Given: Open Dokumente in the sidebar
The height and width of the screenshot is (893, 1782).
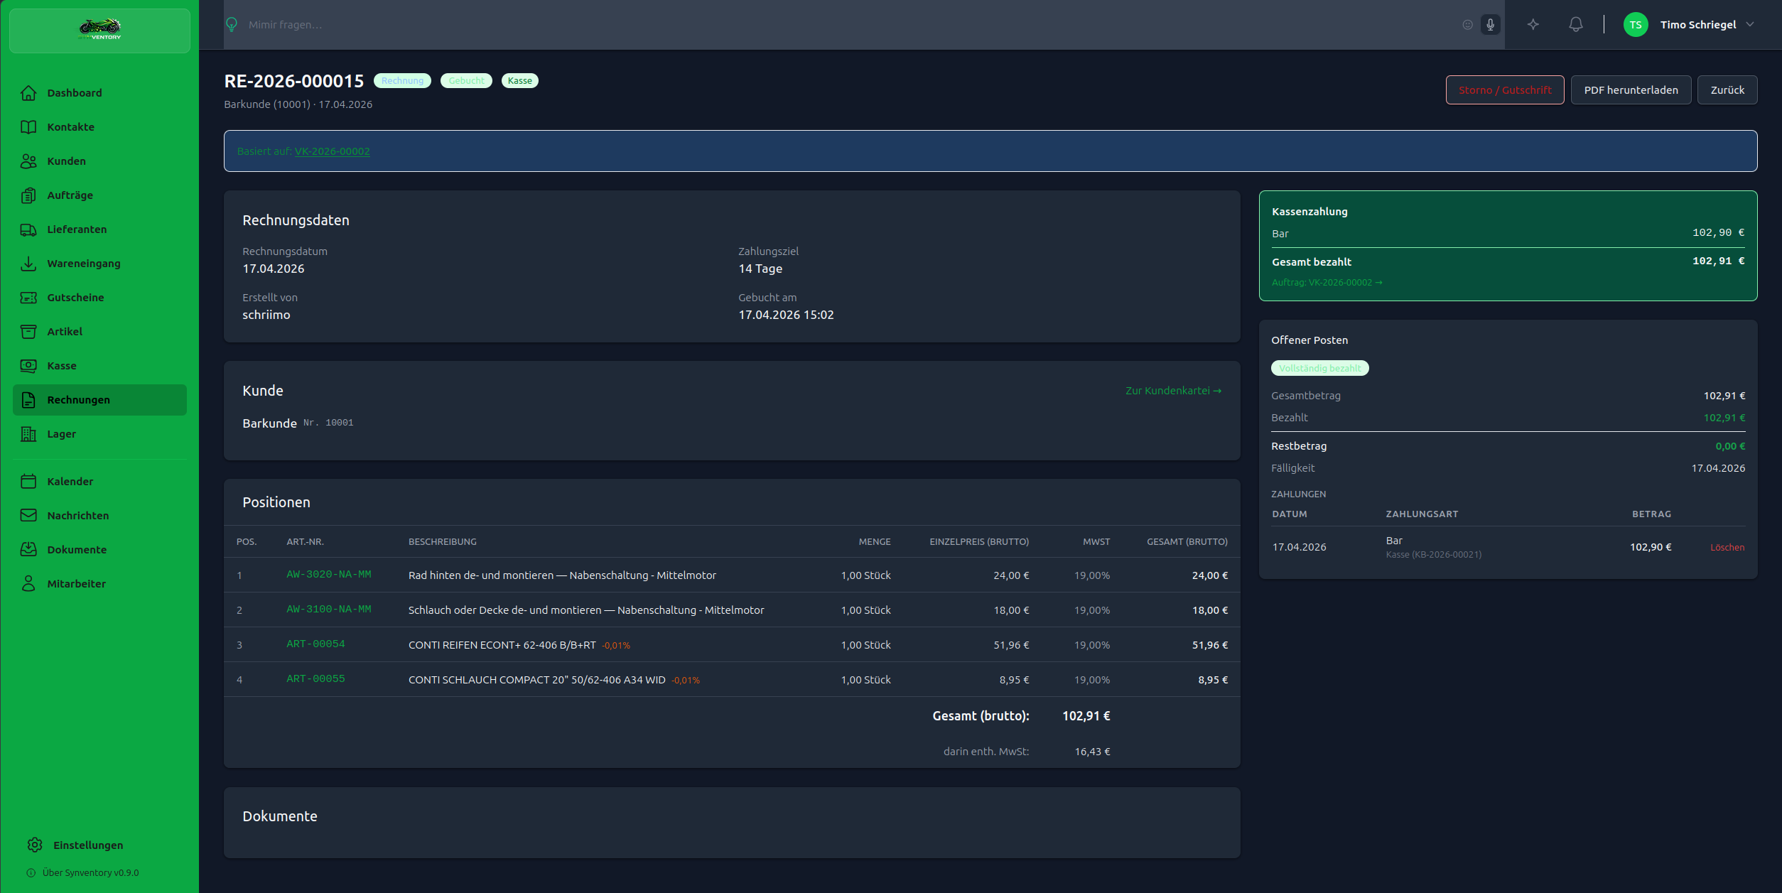Looking at the screenshot, I should pyautogui.click(x=77, y=550).
